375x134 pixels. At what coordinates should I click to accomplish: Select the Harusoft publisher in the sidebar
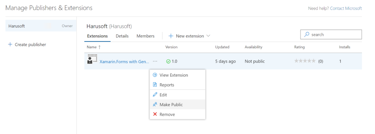[x=17, y=26]
